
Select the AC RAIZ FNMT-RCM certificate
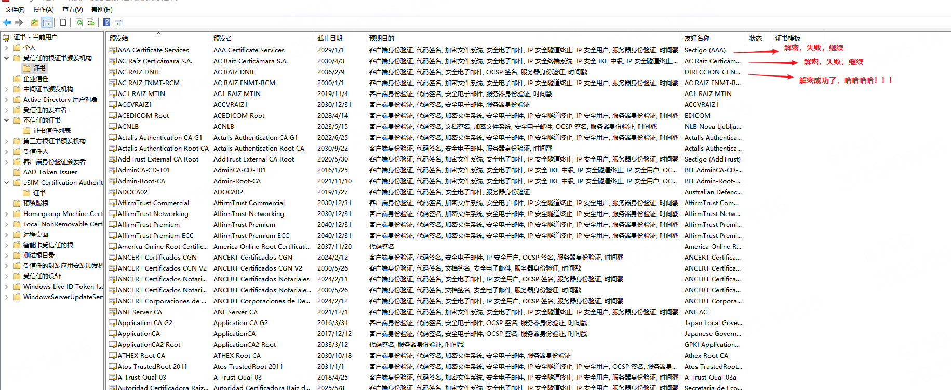pyautogui.click(x=149, y=83)
